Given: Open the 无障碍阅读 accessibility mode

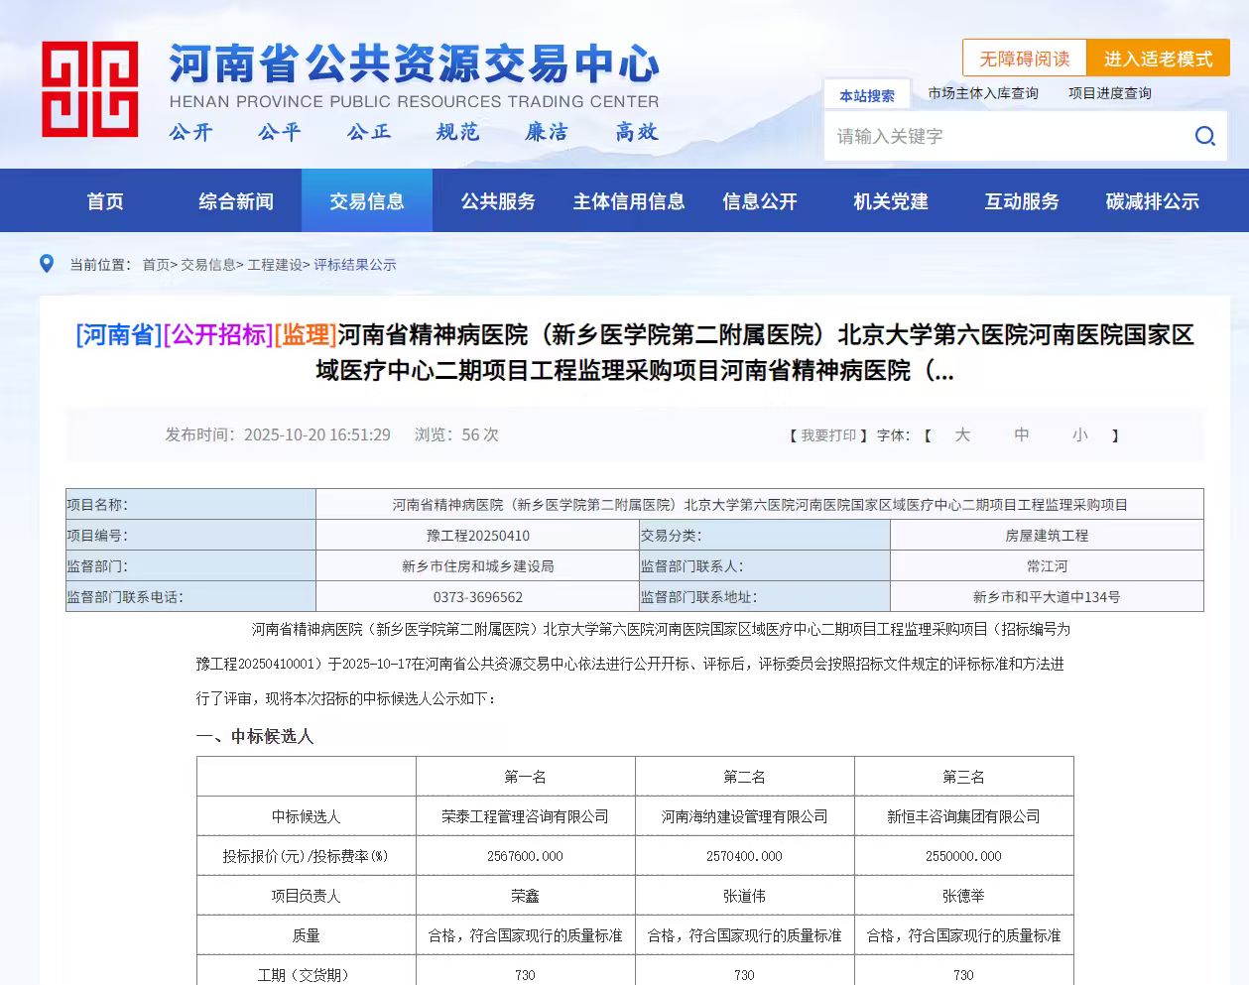Looking at the screenshot, I should coord(1024,59).
